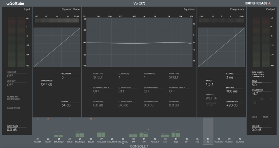Viewport: 279px width, 148px height.
Task: Adjust High Mid Freq parameter
Action: coord(153,90)
